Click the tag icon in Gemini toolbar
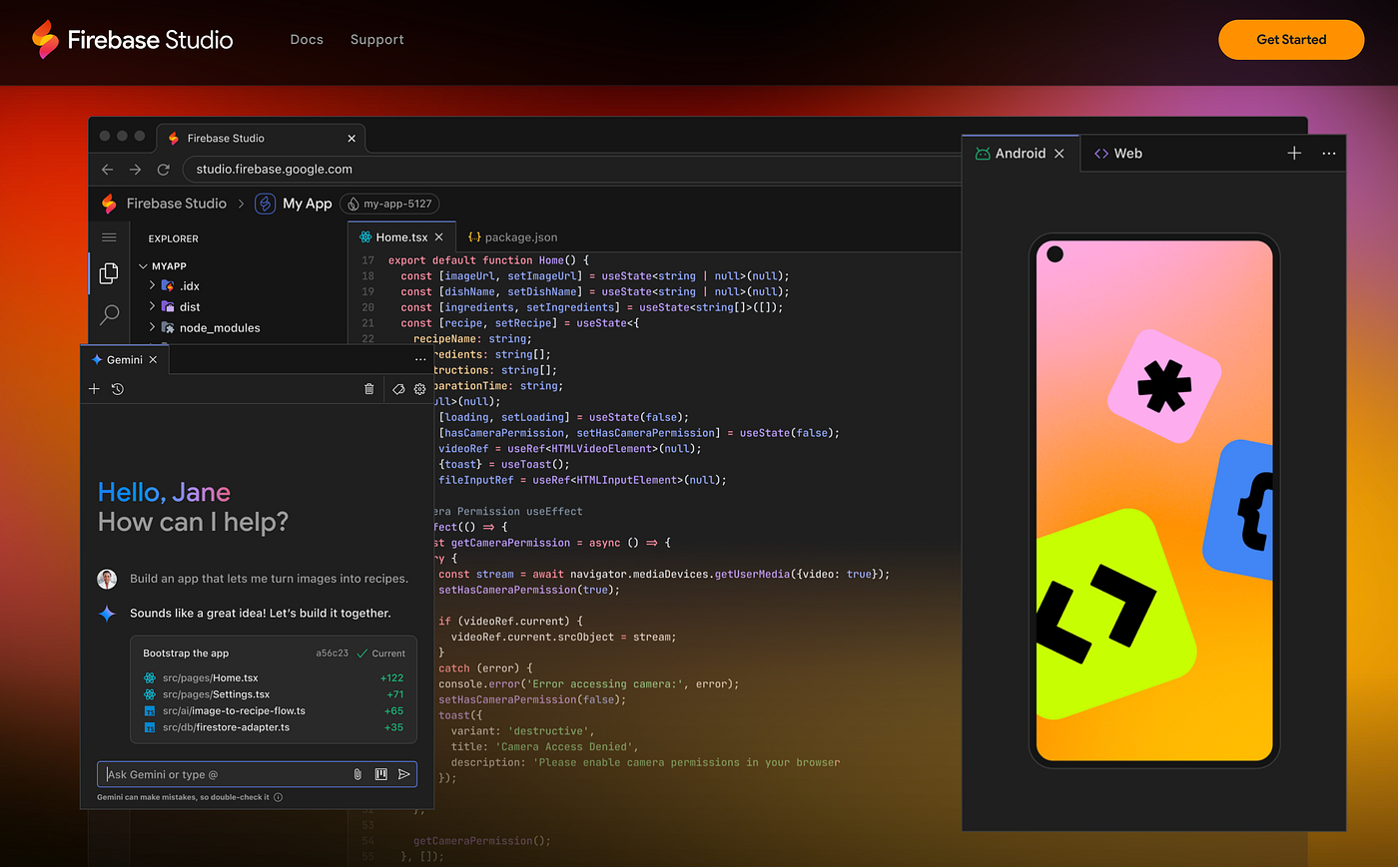1398x867 pixels. (398, 389)
